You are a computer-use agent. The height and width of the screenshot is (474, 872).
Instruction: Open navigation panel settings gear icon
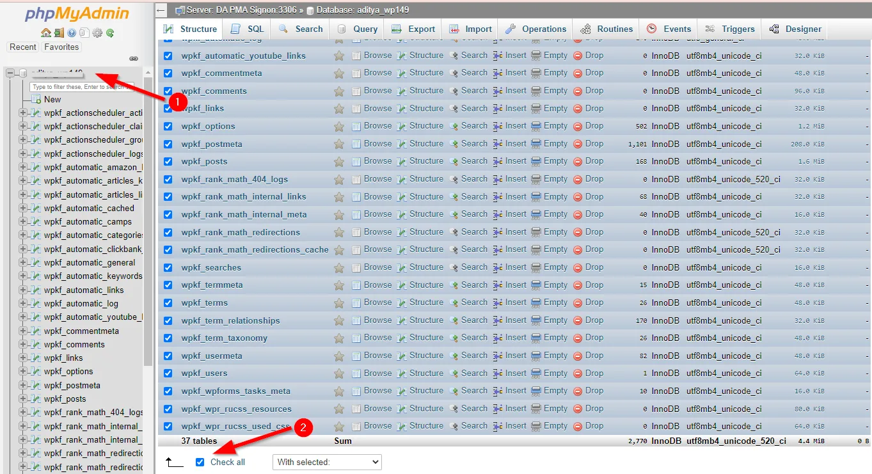point(97,33)
